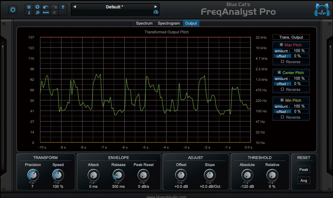333x198 pixels.
Task: Click Max Pitch amount 100 % slider
Action: pos(291,51)
